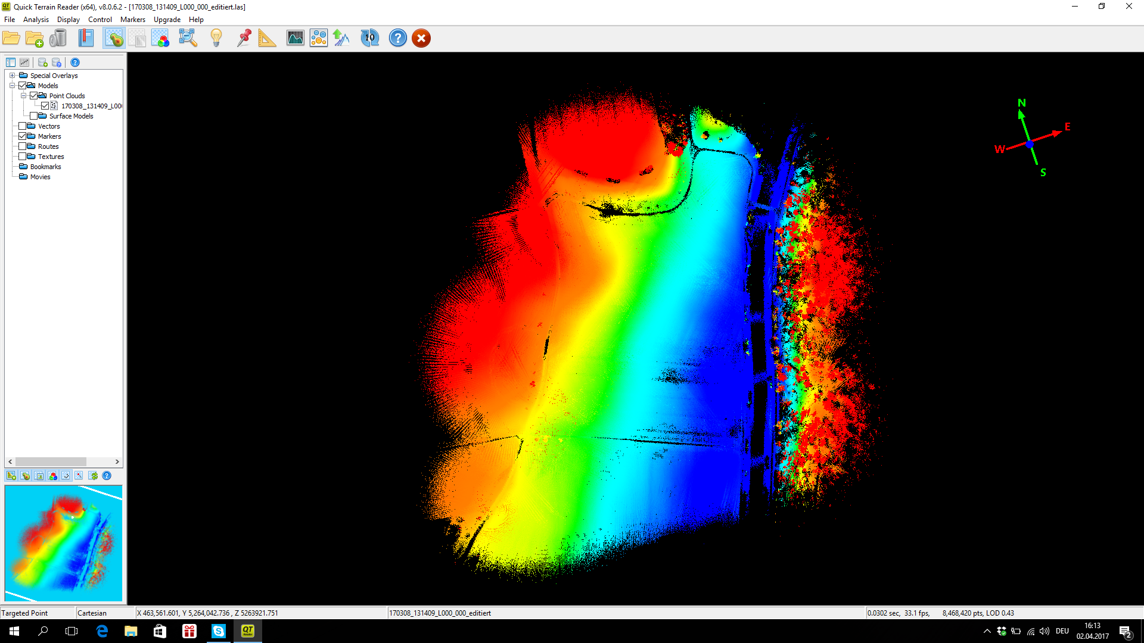Viewport: 1144px width, 643px height.
Task: Collapse the Point Clouds tree node
Action: pos(23,96)
